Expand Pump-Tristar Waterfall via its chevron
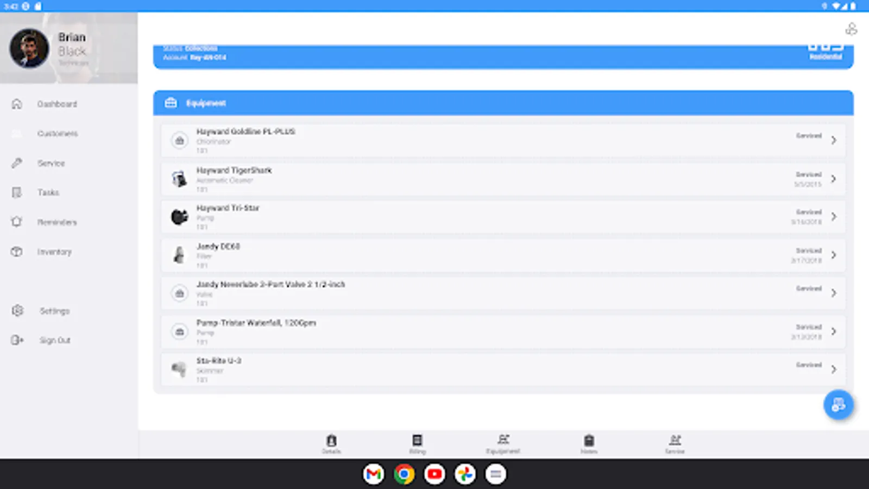This screenshot has width=869, height=489. click(x=834, y=331)
